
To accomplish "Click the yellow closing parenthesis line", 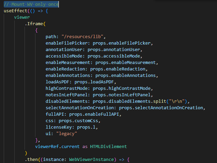I will (26, 153).
